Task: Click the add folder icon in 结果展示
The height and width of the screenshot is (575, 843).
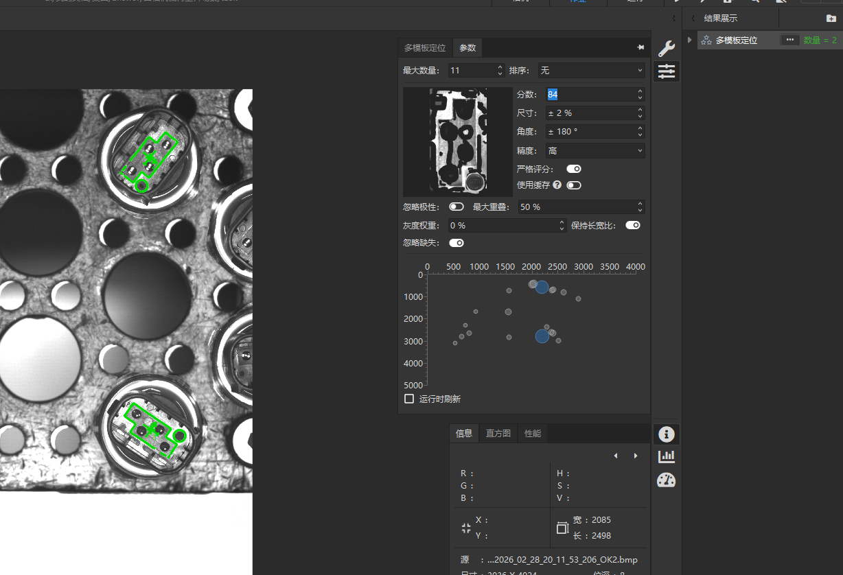Action: pyautogui.click(x=831, y=19)
